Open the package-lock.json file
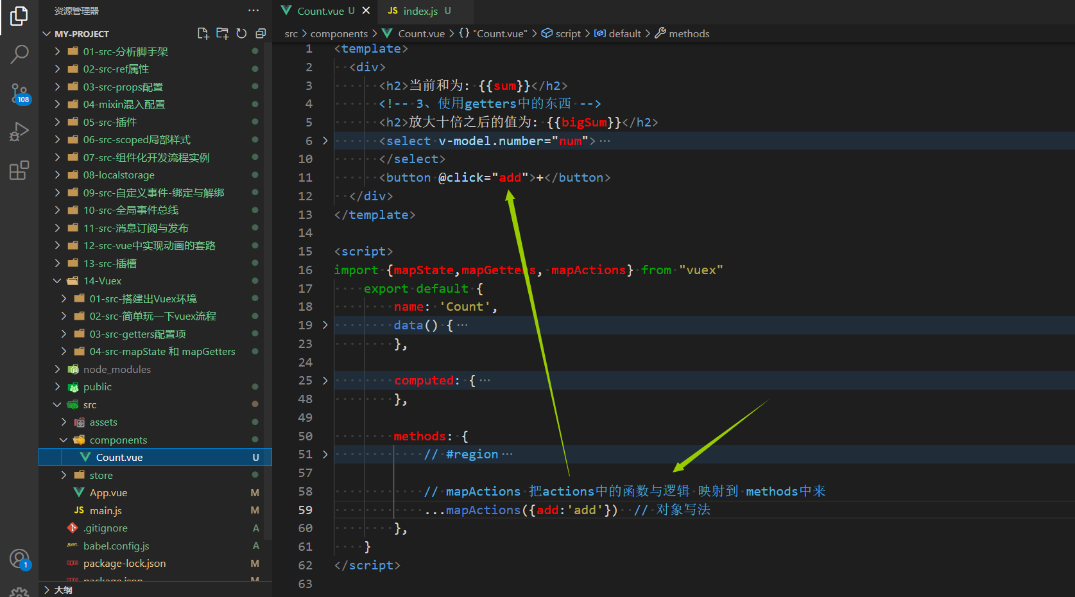This screenshot has height=597, width=1075. (124, 563)
